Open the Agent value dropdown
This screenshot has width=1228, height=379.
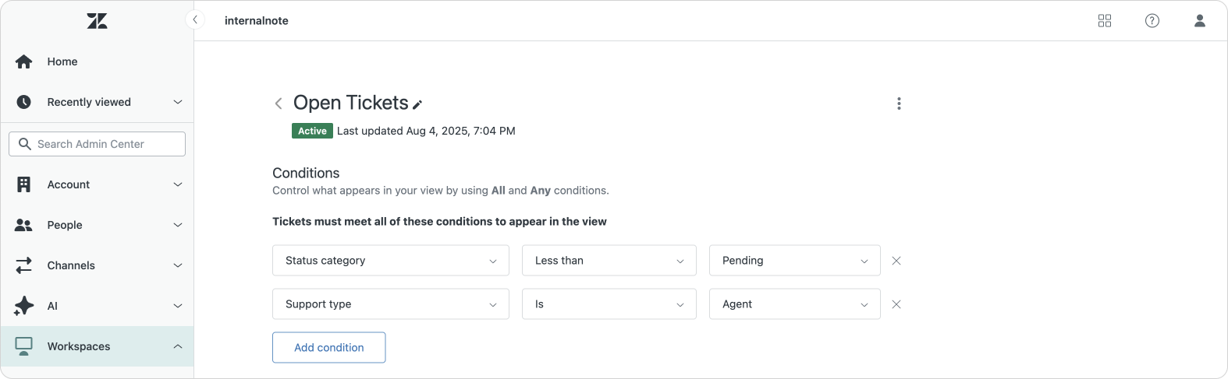pos(794,304)
